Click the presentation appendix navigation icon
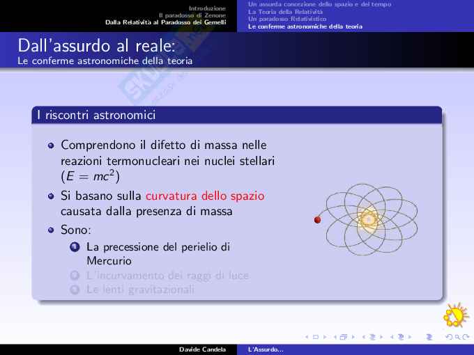The image size is (474, 355). 429,338
